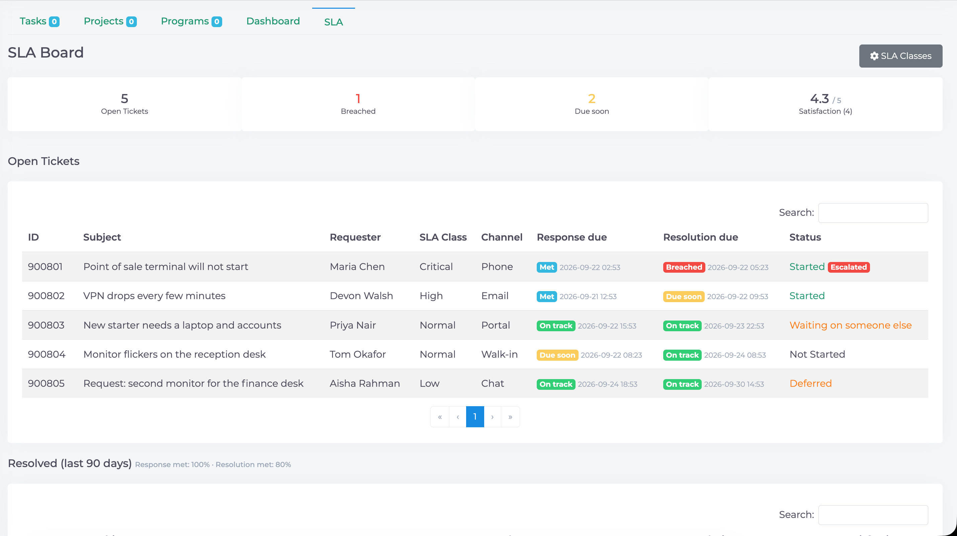957x536 pixels.
Task: Click the Satisfaction summary card
Action: (x=825, y=104)
